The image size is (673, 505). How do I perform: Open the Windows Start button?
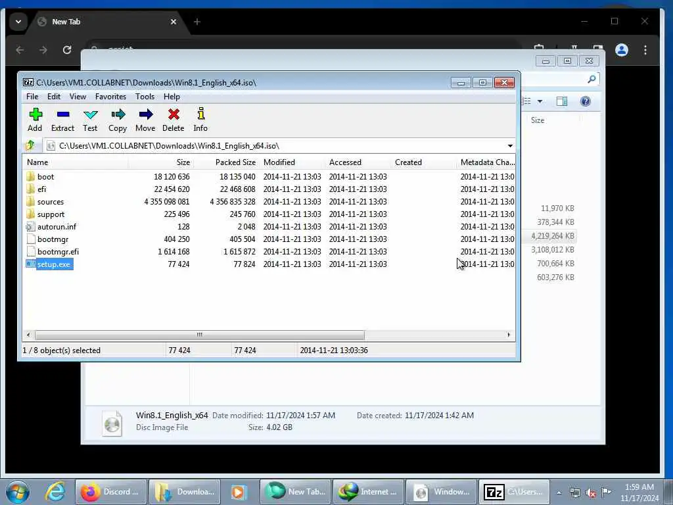(x=17, y=492)
